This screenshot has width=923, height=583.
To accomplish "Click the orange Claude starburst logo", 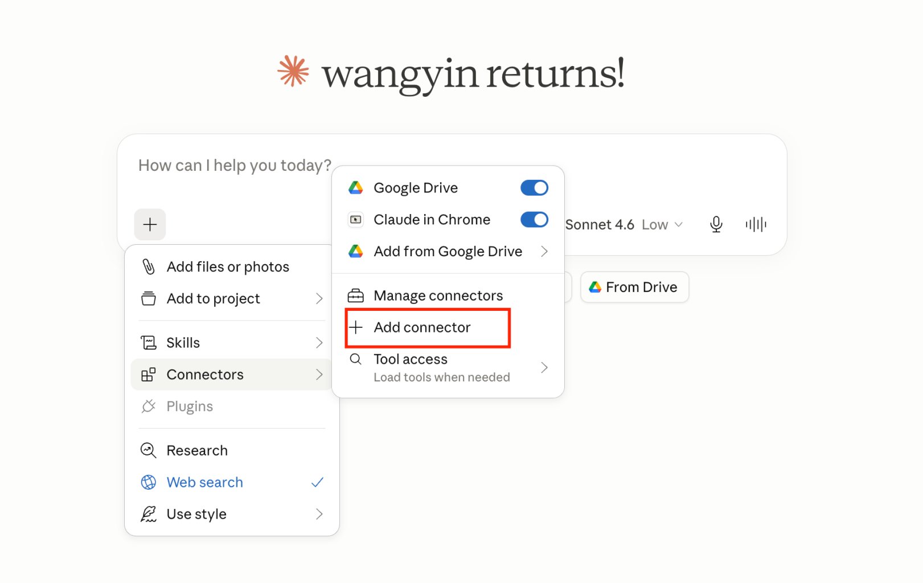I will (x=293, y=71).
